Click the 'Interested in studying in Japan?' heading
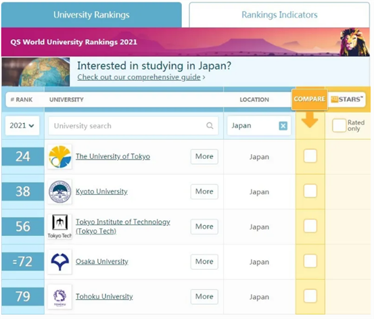374x319 pixels. (x=154, y=66)
